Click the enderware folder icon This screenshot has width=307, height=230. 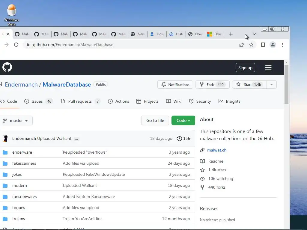tap(5, 152)
